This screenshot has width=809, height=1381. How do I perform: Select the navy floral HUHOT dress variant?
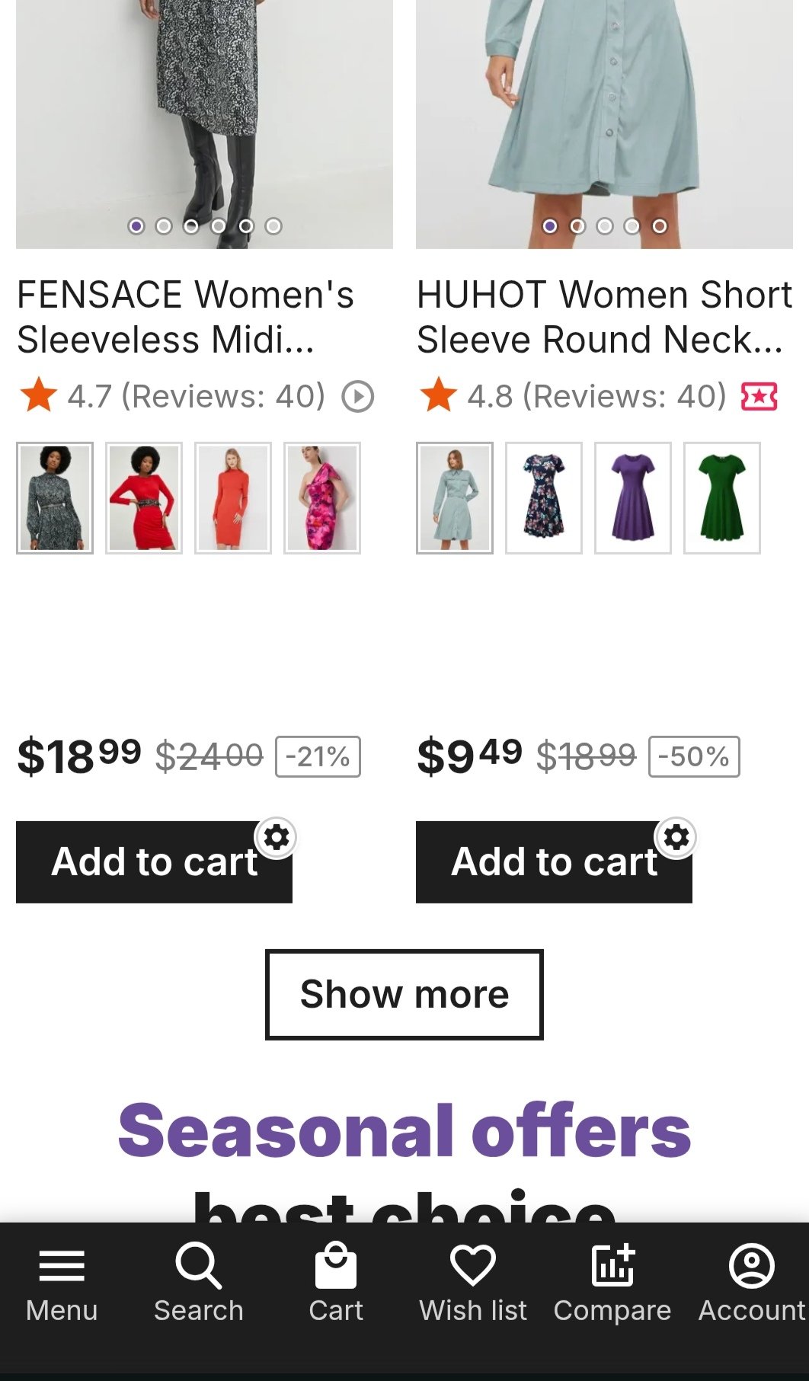tap(544, 498)
